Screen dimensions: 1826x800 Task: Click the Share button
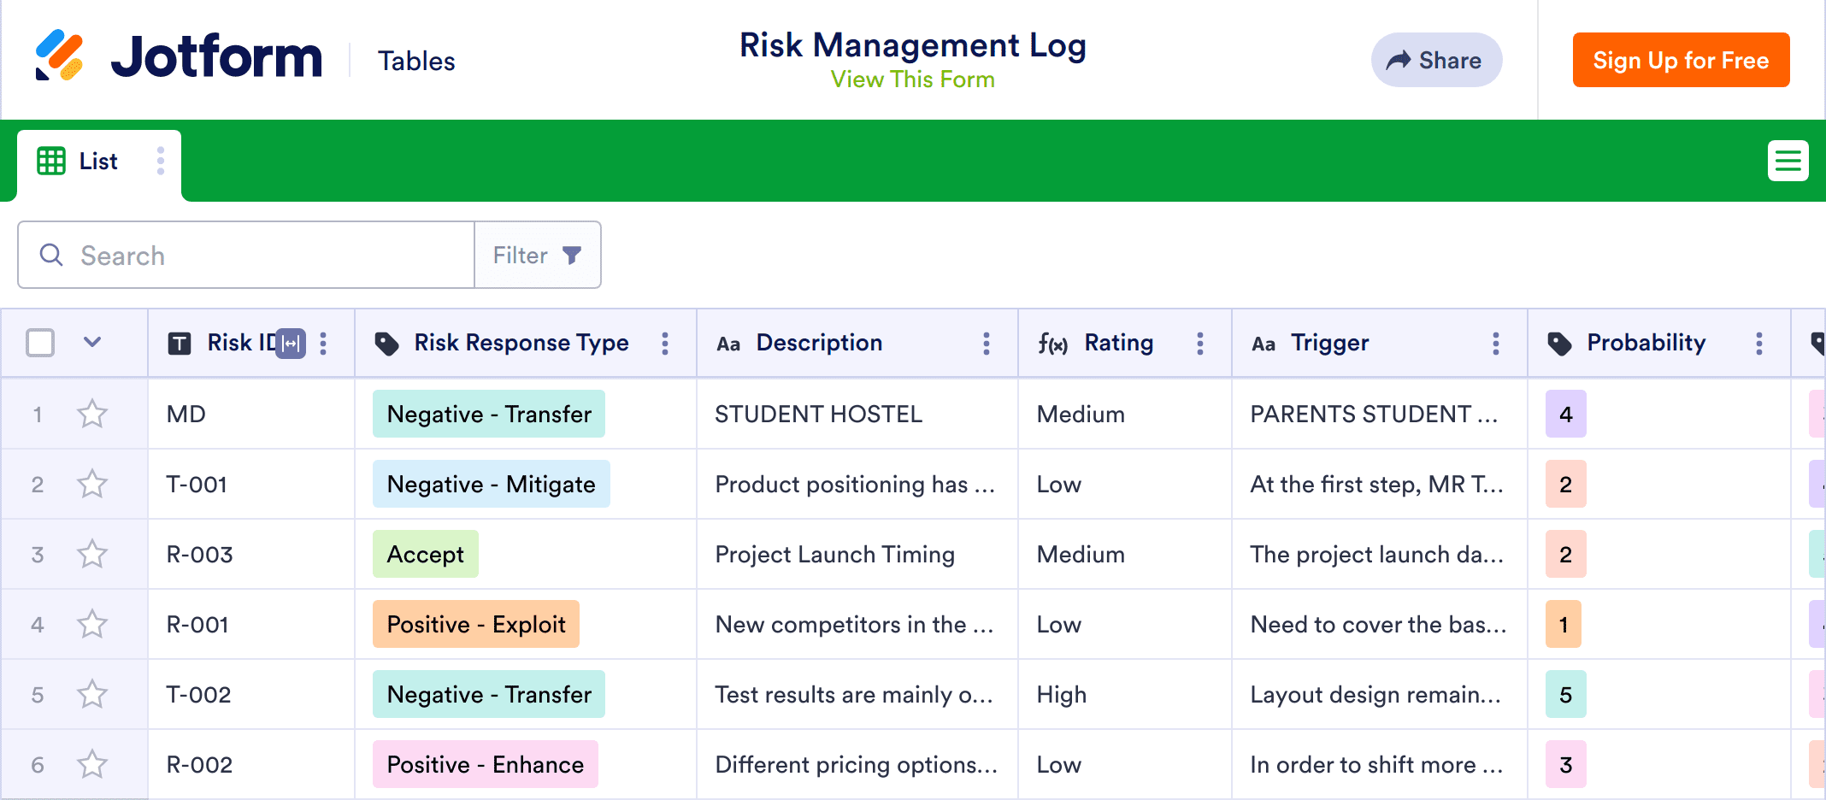tap(1436, 61)
